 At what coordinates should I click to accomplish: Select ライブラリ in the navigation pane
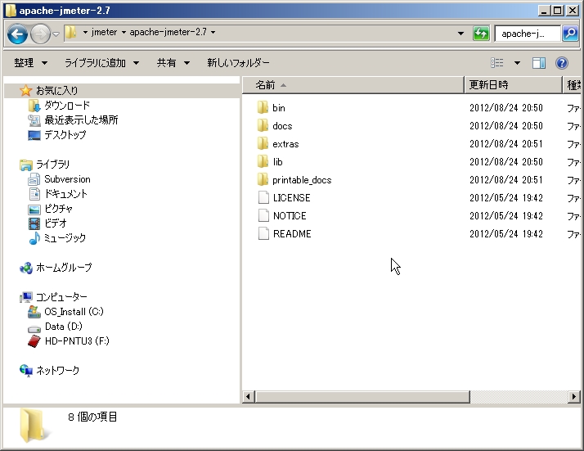pos(52,164)
